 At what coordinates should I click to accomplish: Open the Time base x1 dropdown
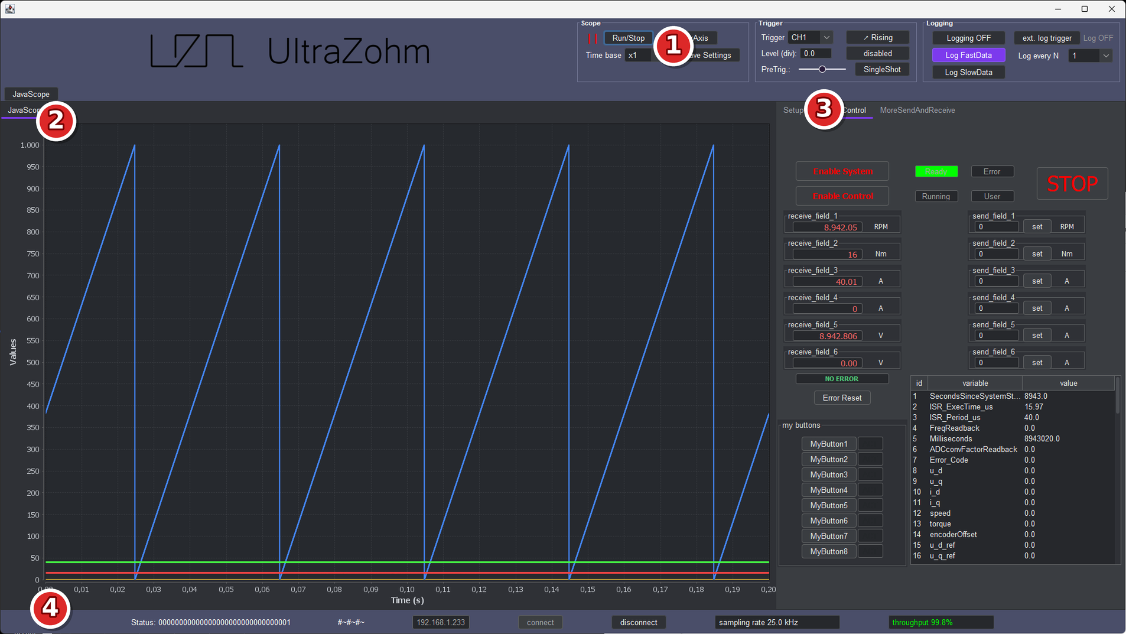pos(638,55)
